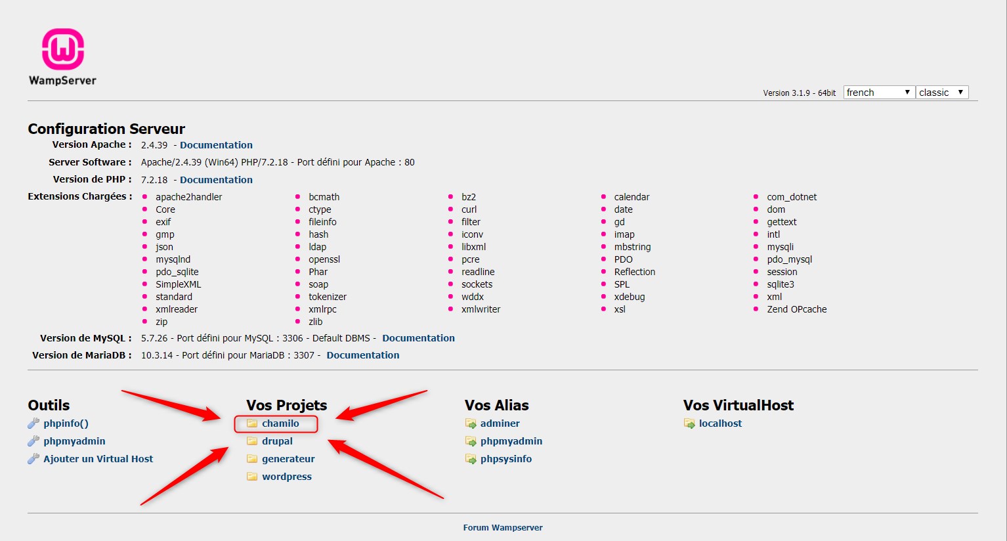Click the folder icon next to chamilo
The image size is (1007, 541).
(252, 423)
